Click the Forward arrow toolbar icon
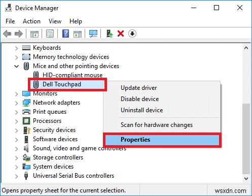 [x=19, y=34]
